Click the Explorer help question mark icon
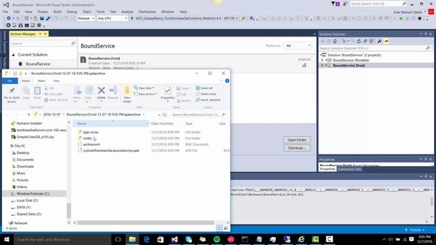436x245 pixels. click(227, 81)
